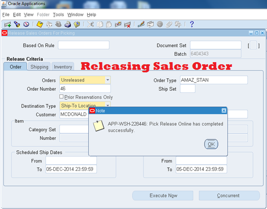267x209 pixels.
Task: Click the Zoom toolbar icon
Action: coord(151,24)
